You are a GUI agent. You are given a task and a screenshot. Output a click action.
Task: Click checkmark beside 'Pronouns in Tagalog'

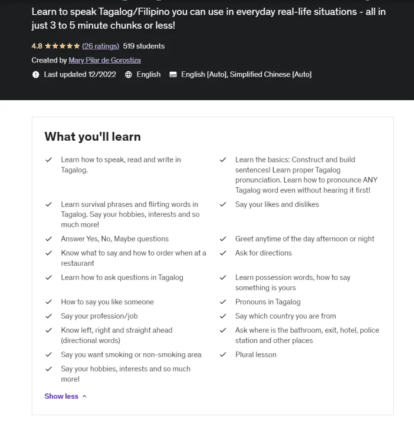tap(223, 302)
